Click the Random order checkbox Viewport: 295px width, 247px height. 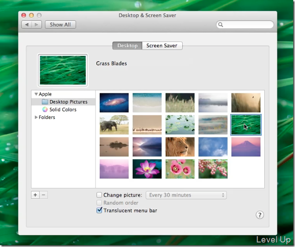coord(99,203)
